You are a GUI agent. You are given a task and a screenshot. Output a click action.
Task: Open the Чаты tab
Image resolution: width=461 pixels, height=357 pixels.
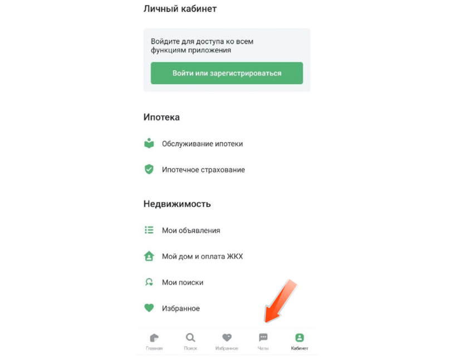coord(263,342)
